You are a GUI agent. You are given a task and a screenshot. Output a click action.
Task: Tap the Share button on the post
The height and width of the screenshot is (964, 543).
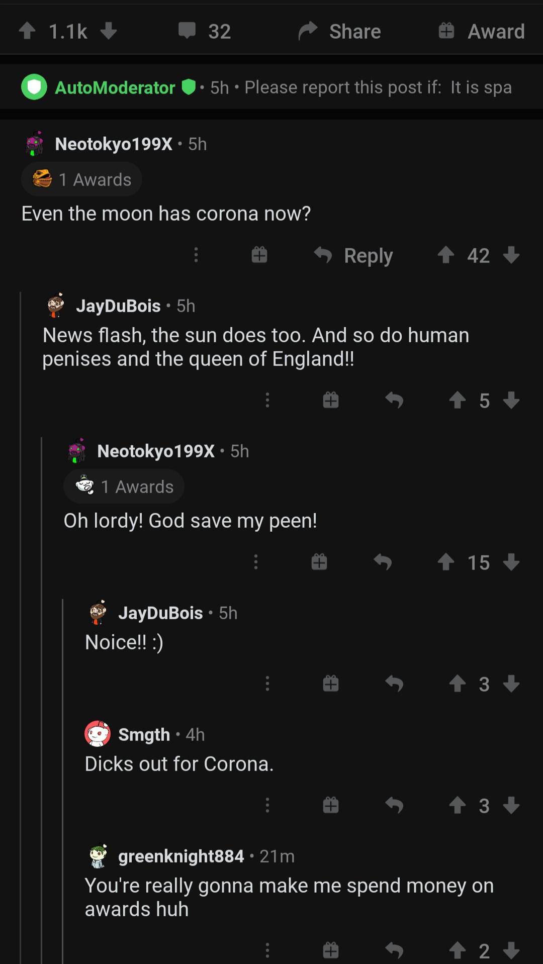(340, 31)
